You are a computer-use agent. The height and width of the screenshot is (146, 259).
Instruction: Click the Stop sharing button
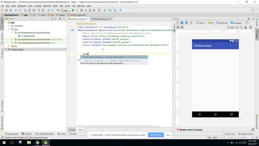point(155,135)
